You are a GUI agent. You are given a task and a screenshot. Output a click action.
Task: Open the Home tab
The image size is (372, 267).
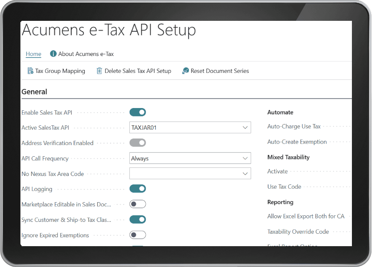tap(34, 54)
